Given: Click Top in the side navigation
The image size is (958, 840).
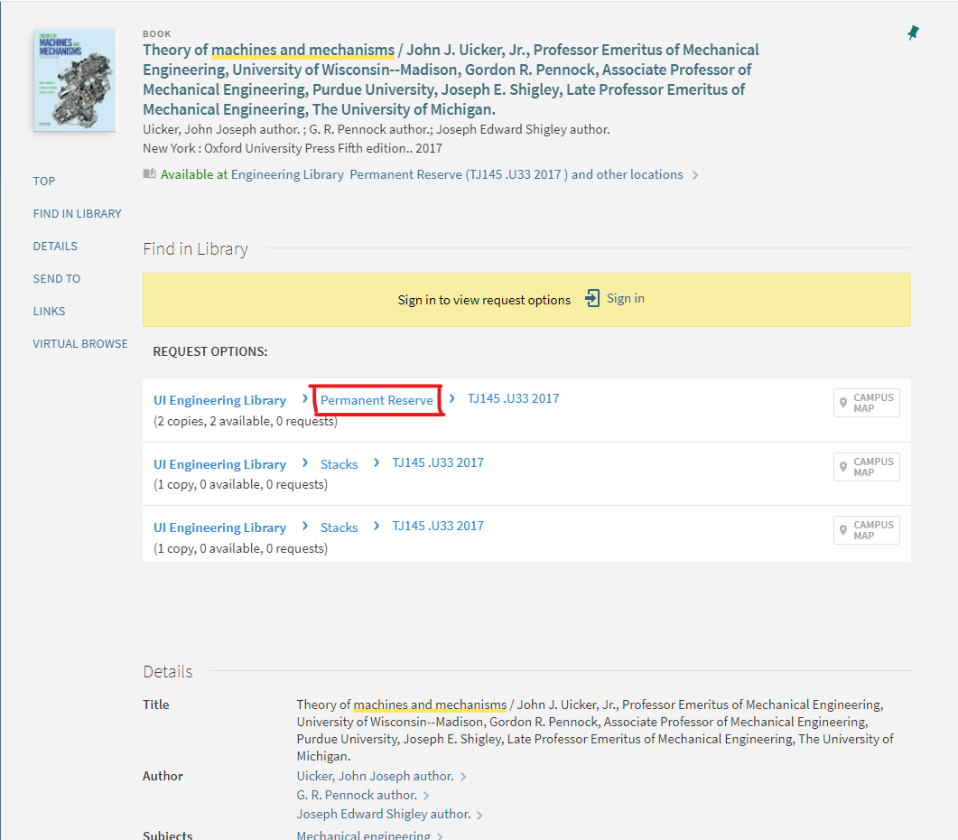Looking at the screenshot, I should point(44,182).
